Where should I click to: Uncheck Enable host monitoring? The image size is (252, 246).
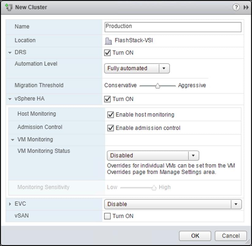[x=111, y=115]
